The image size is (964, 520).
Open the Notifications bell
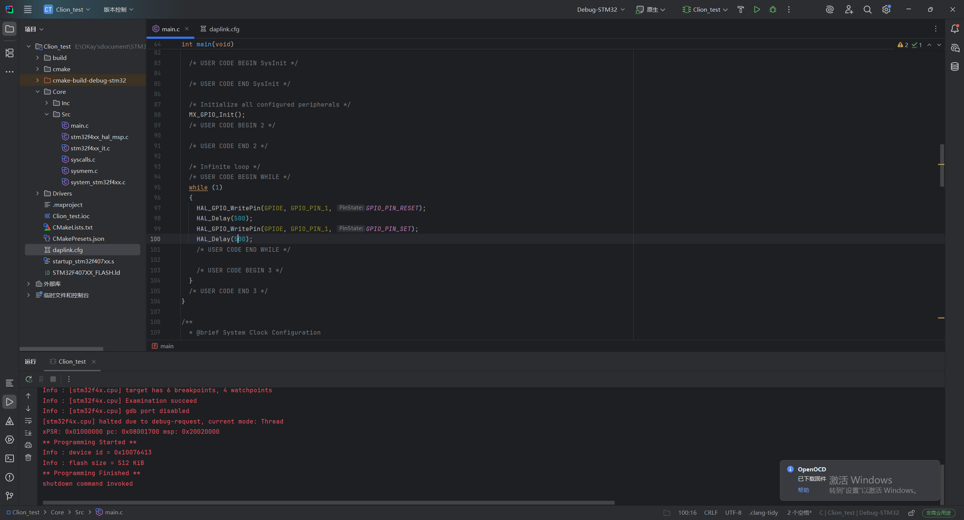coord(955,29)
